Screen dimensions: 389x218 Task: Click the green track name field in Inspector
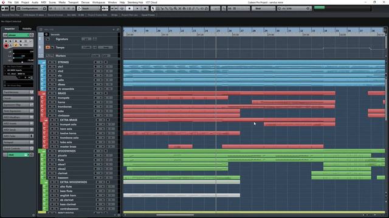coord(18,35)
